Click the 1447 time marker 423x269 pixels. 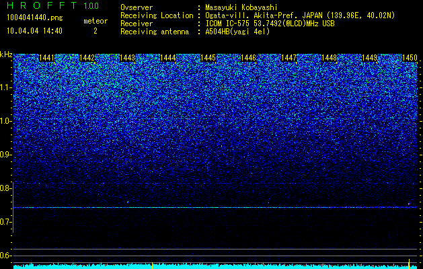tap(289, 58)
